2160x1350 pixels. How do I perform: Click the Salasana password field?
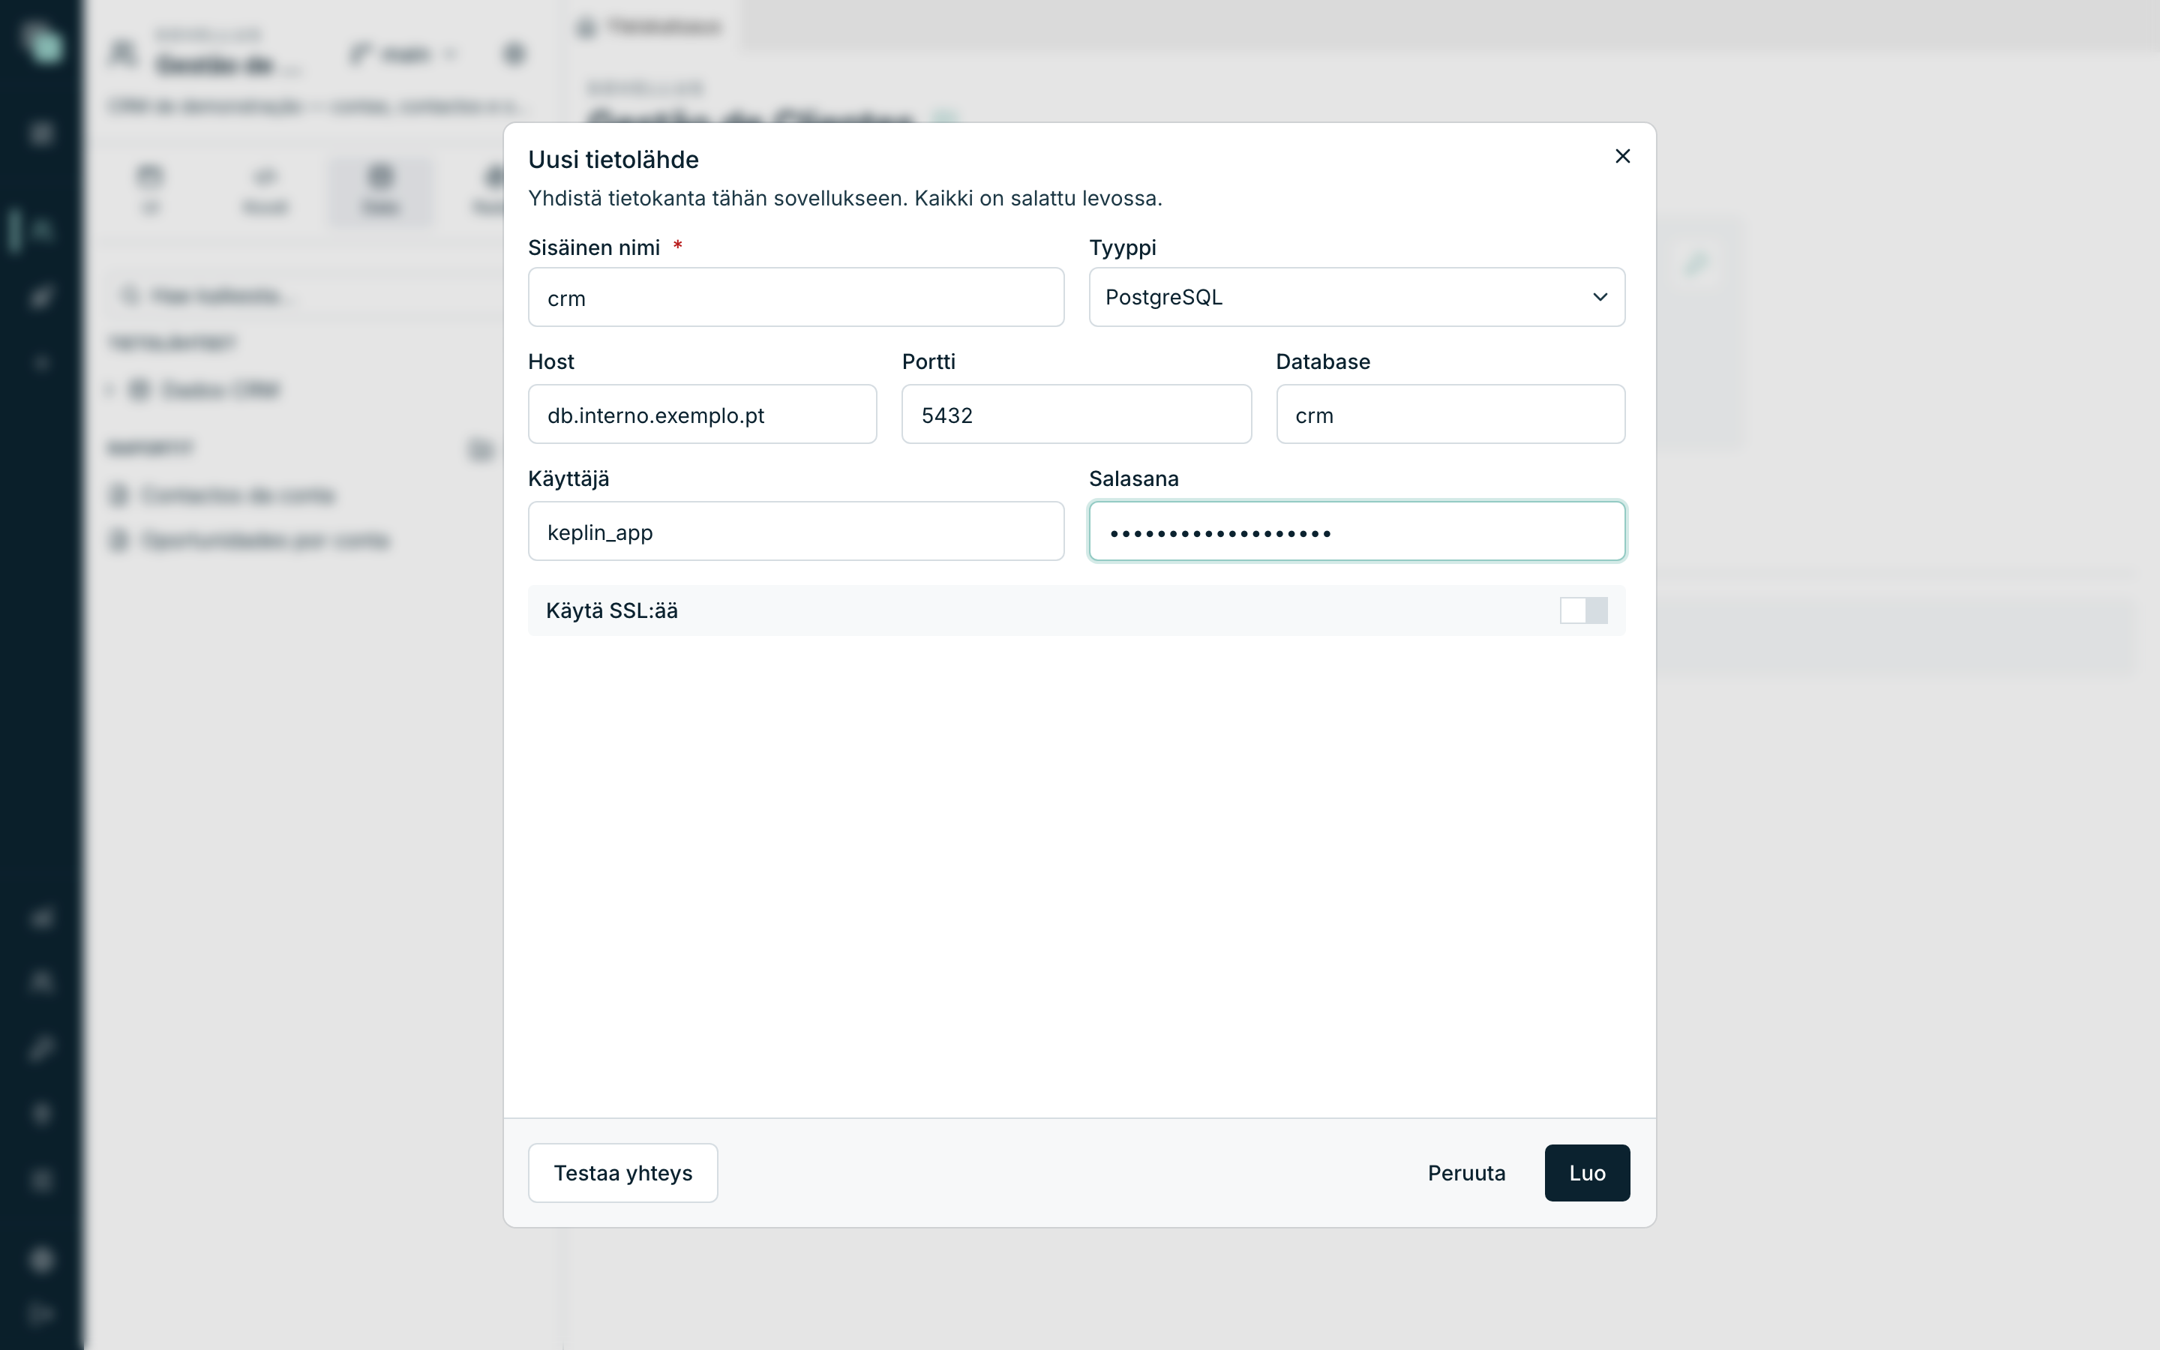point(1357,531)
